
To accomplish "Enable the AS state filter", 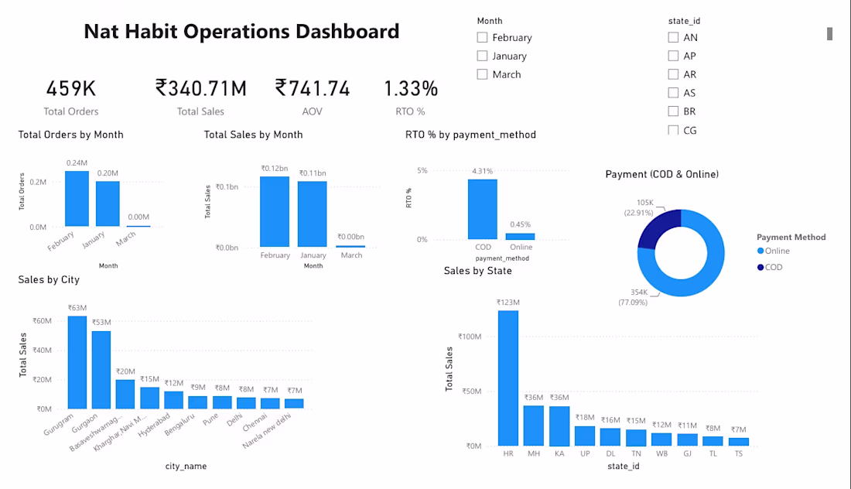I will (x=673, y=93).
